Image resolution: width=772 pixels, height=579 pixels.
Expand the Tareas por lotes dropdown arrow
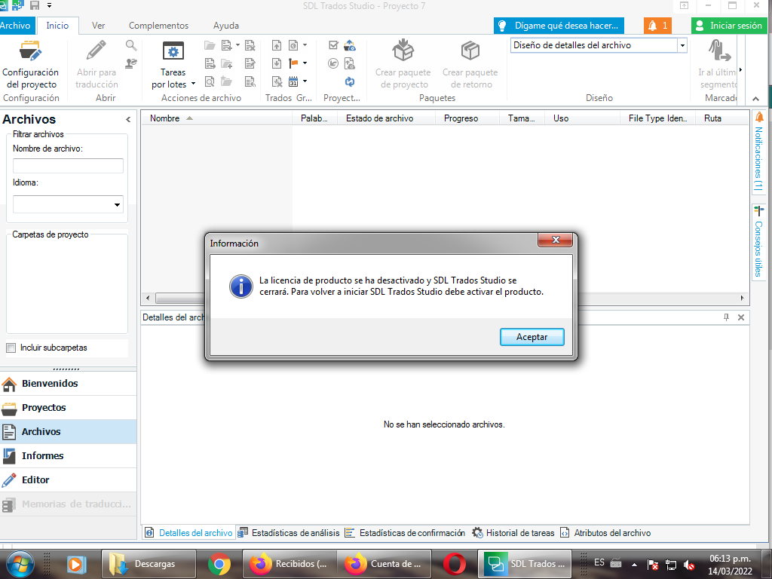(193, 84)
